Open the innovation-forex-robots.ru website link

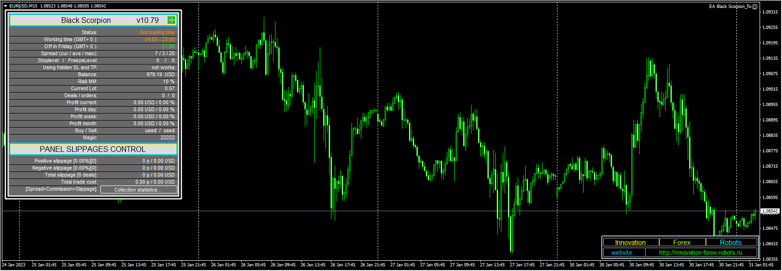pyautogui.click(x=701, y=253)
